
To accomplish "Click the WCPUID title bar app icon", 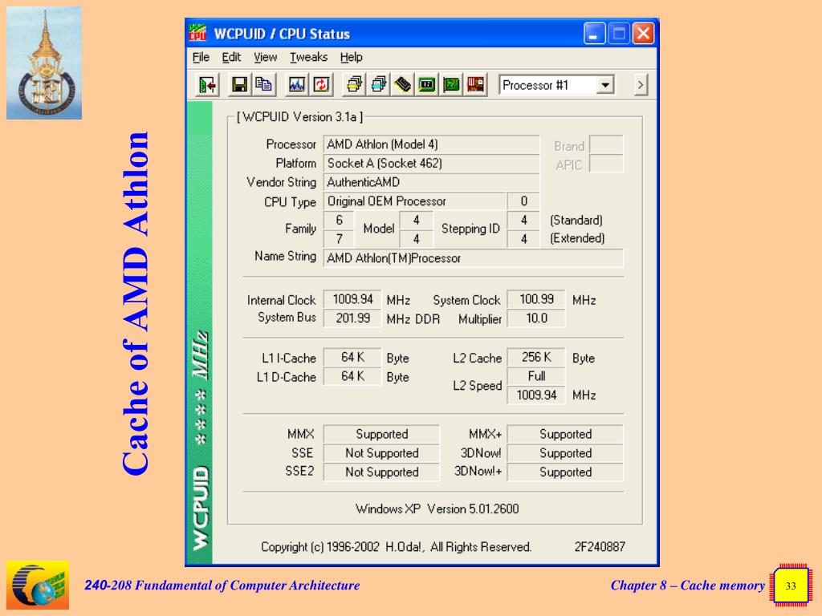I will (x=197, y=33).
